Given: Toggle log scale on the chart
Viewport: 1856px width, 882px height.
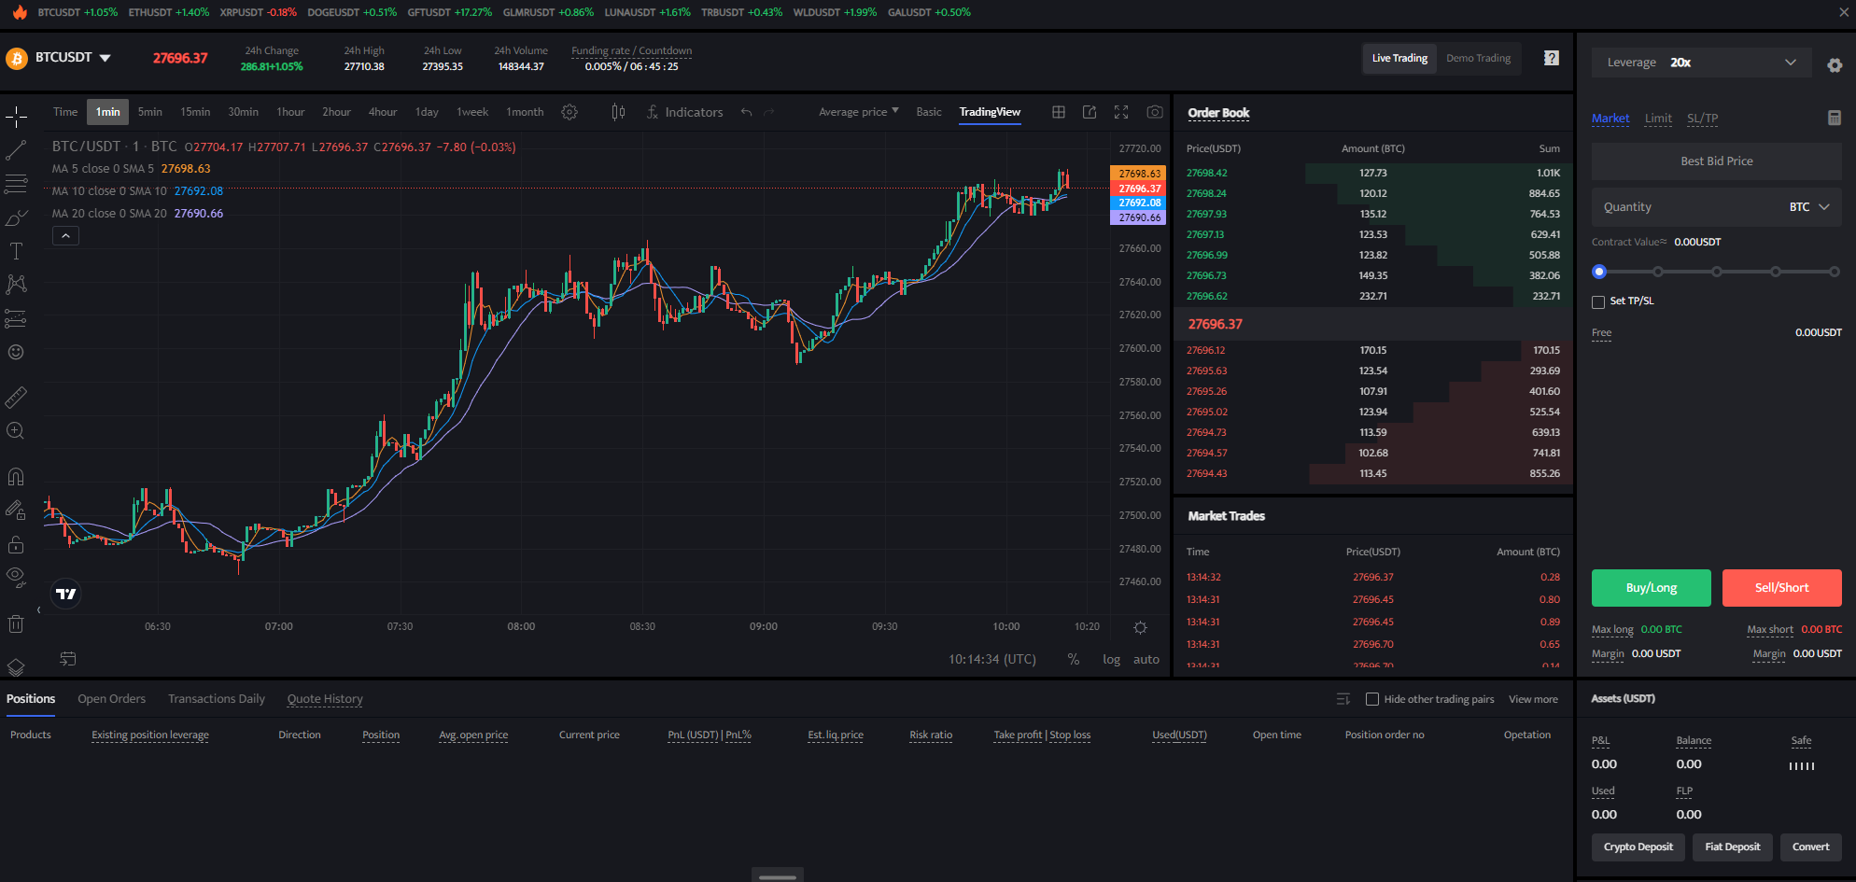Looking at the screenshot, I should click(1111, 659).
